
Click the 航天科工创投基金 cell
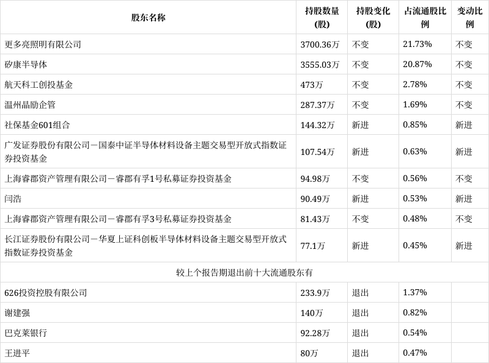coord(40,84)
